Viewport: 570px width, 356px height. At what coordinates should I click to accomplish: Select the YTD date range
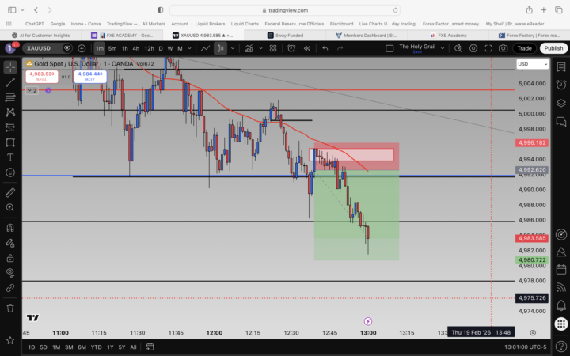click(96, 347)
